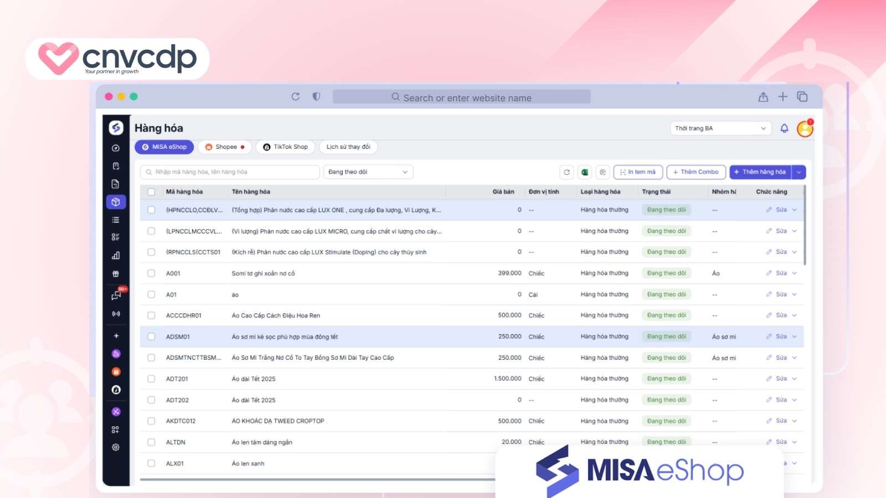The image size is (886, 498).
Task: Click the browser page reload icon
Action: [296, 97]
